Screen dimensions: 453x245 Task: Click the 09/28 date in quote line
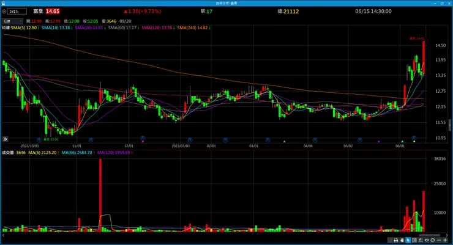pos(125,21)
